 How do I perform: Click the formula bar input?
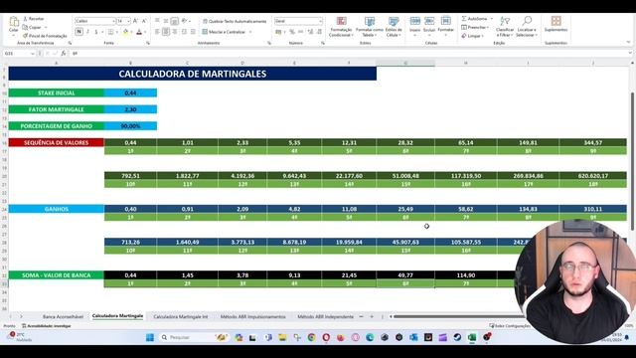tap(349, 53)
